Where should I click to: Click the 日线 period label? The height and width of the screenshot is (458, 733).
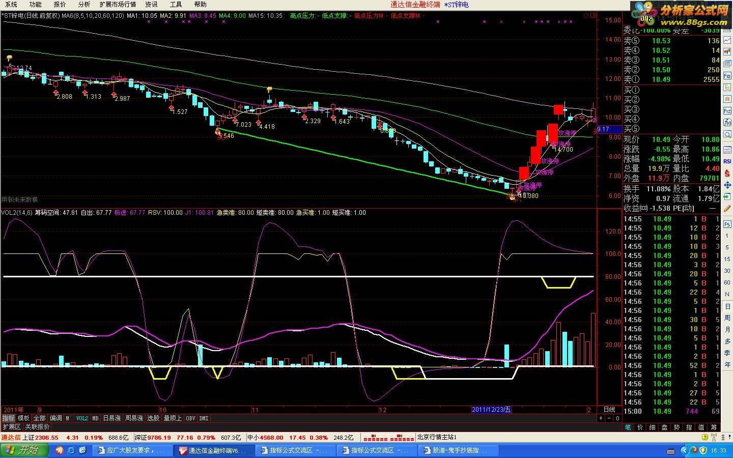(x=609, y=410)
